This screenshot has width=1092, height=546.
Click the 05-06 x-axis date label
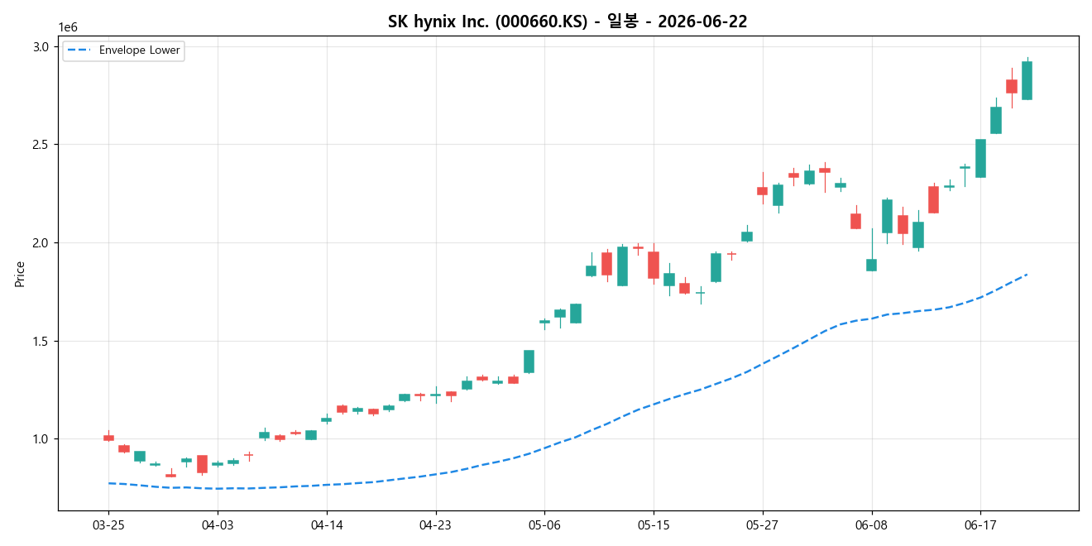tap(544, 524)
